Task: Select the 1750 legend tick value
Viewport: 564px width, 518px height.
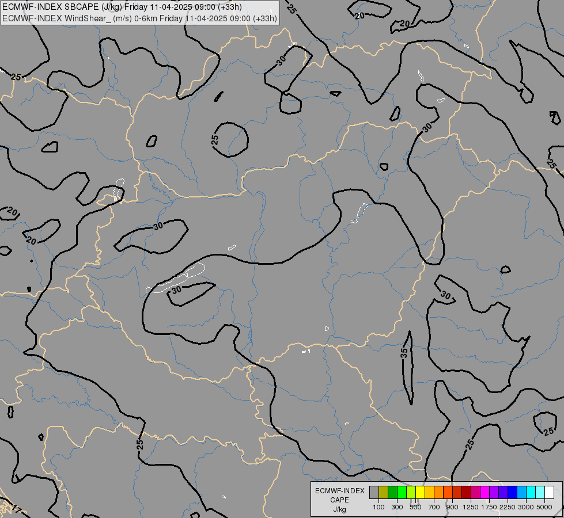Action: (x=489, y=507)
